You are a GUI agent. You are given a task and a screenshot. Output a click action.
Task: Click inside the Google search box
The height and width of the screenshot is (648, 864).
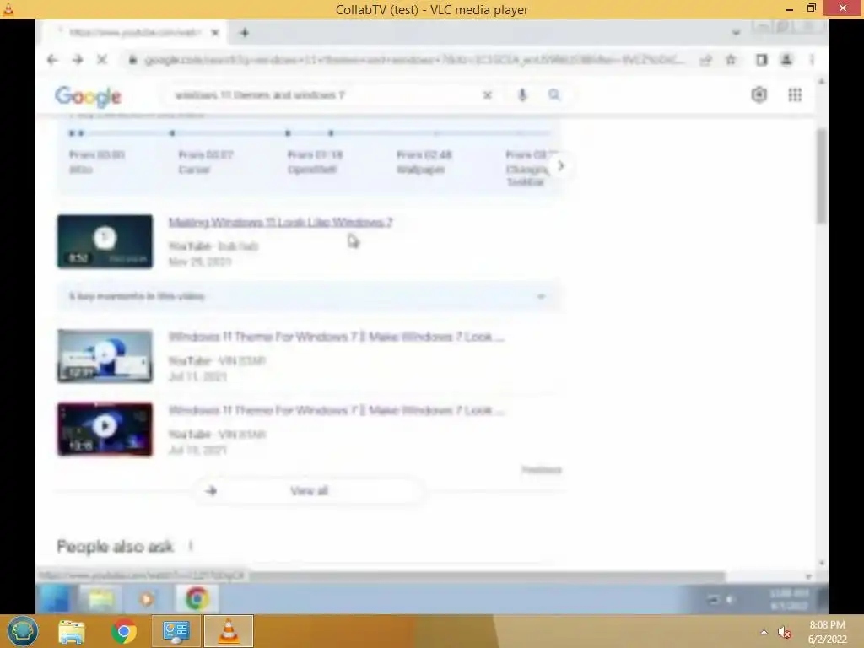tap(325, 95)
